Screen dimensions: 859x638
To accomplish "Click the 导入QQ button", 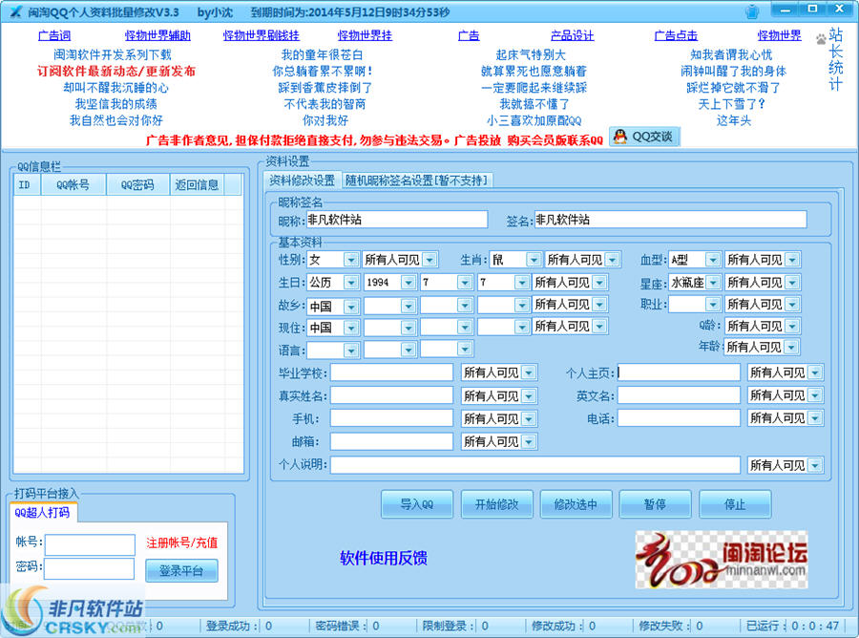I will 417,504.
